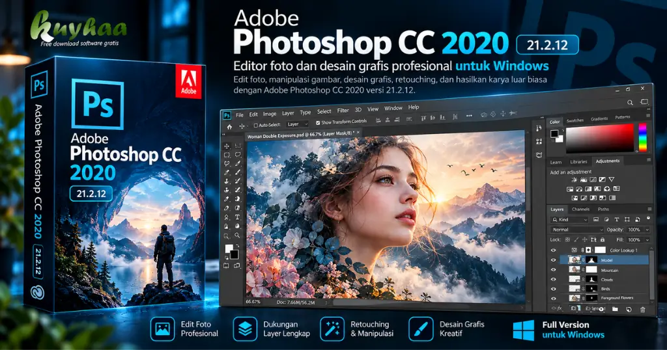Select the Lasso tool
Image resolution: width=667 pixels, height=350 pixels.
(x=227, y=163)
